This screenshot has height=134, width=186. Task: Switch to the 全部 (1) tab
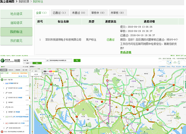click(42, 13)
